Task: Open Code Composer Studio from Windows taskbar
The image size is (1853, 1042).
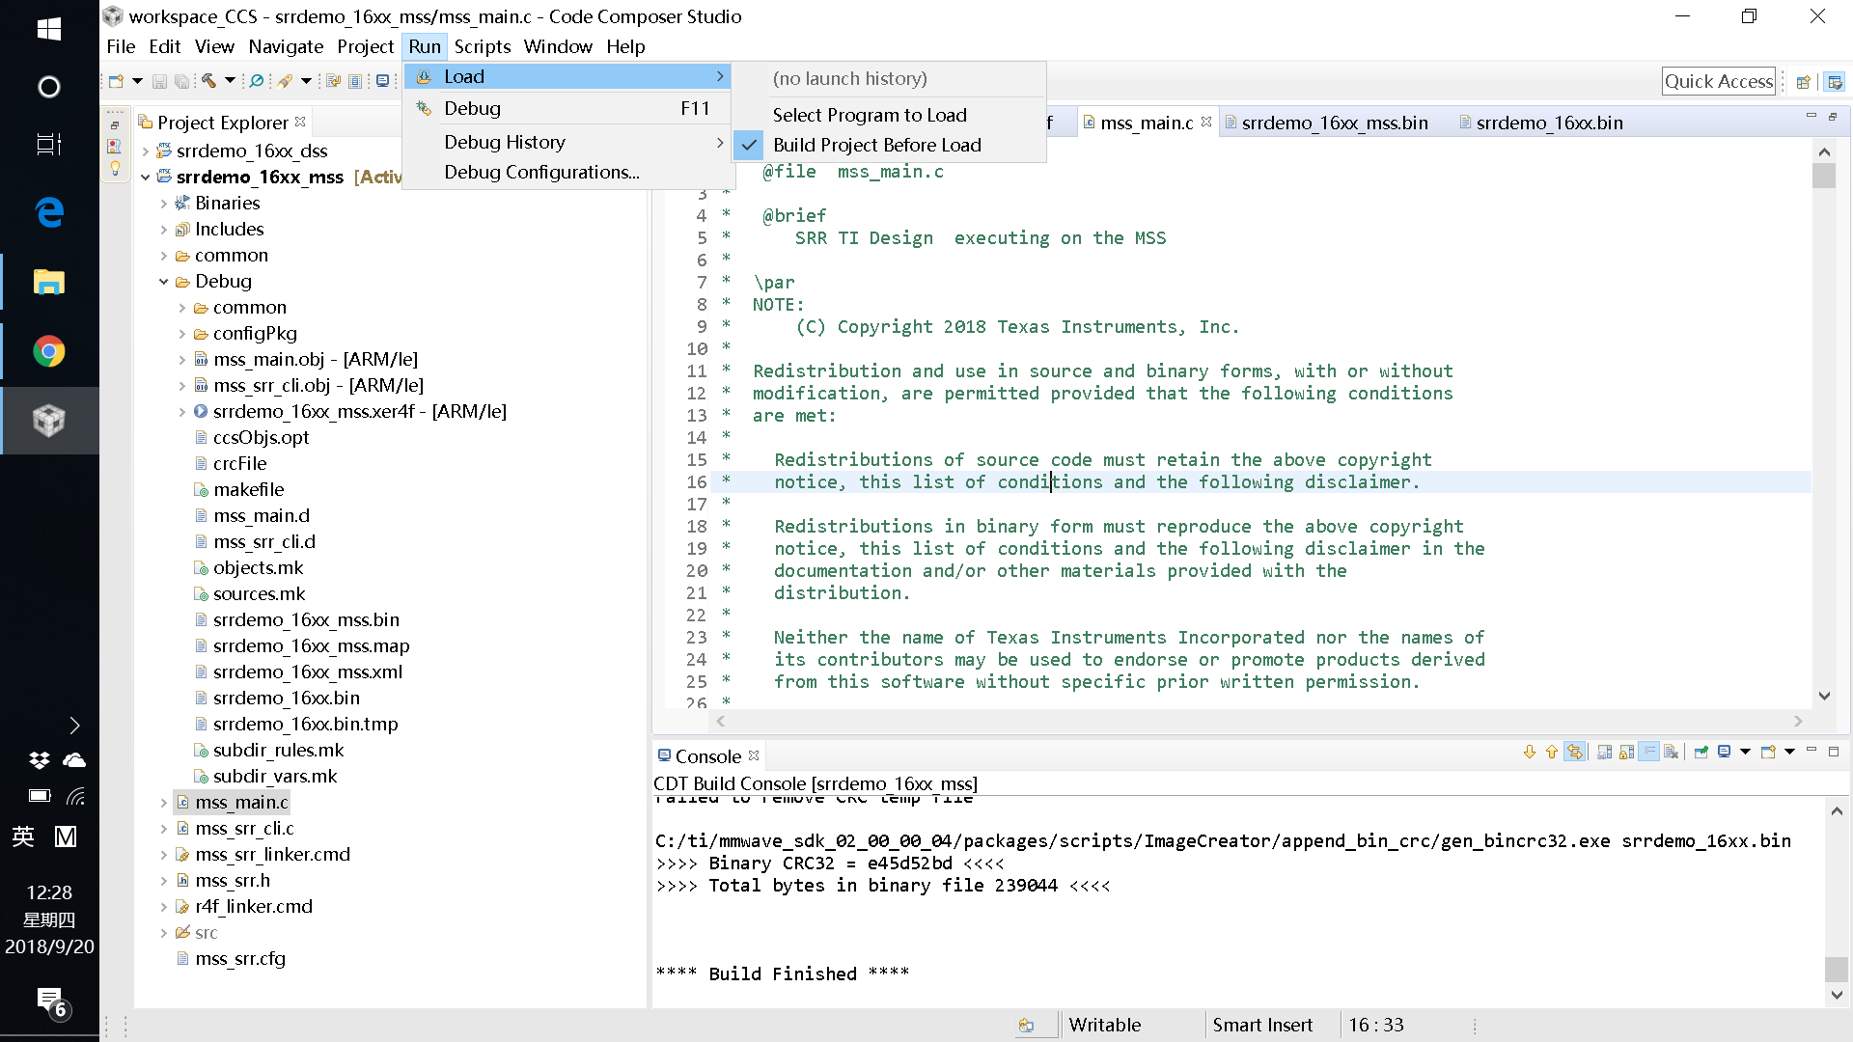Action: (49, 421)
